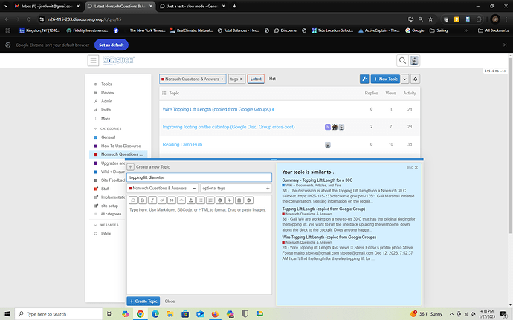Insert a bulleted list in the composer
513x320 pixels.
[x=201, y=200]
